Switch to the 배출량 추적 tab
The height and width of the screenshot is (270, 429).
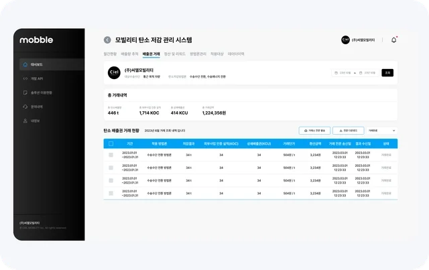[x=129, y=54]
